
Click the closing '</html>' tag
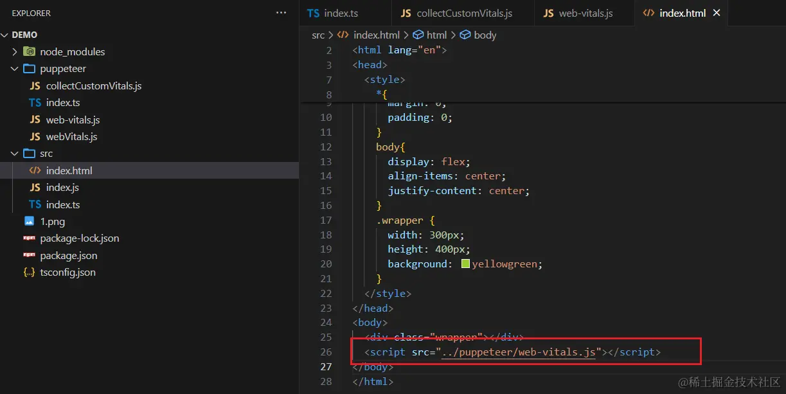point(373,382)
